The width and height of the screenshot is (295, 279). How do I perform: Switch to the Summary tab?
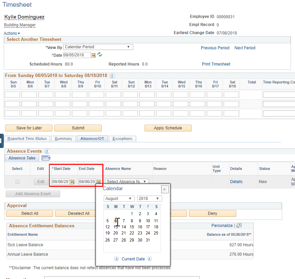[63, 139]
